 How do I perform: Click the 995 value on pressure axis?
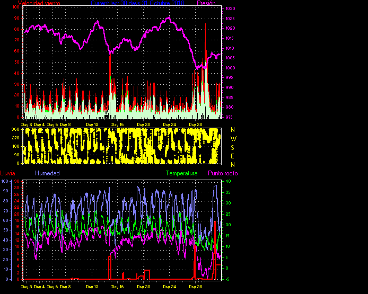pos(229,77)
